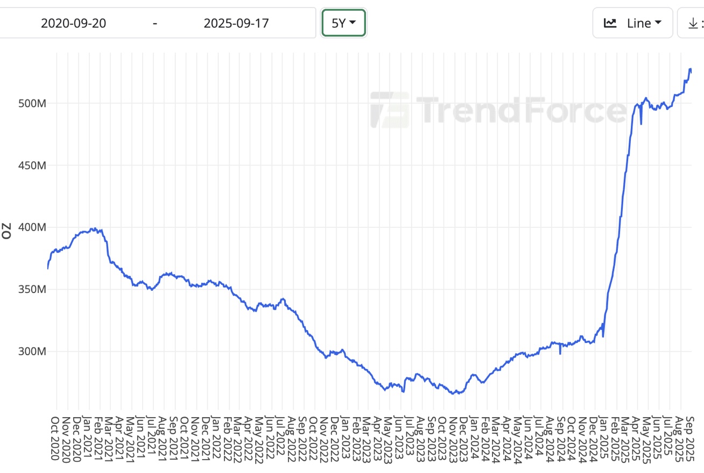Click the Sep 2025 x-axis label
Image resolution: width=704 pixels, height=473 pixels.
coord(689,439)
